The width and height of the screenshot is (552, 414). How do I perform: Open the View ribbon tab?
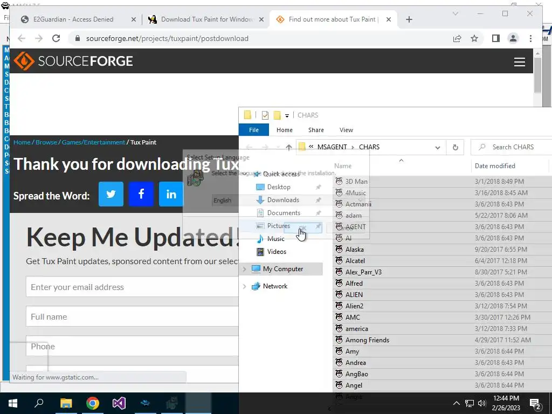tap(347, 130)
